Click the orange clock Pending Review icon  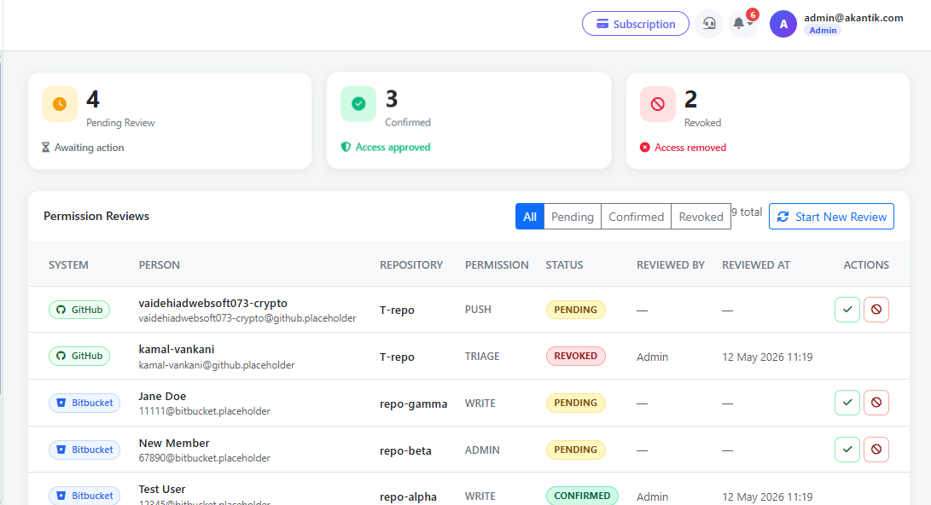60,104
